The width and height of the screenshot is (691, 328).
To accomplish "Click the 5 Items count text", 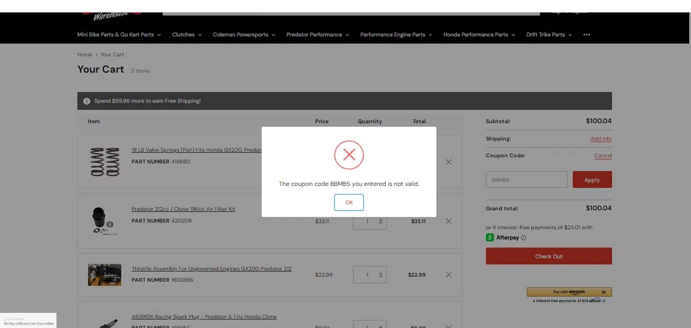I will tap(140, 71).
